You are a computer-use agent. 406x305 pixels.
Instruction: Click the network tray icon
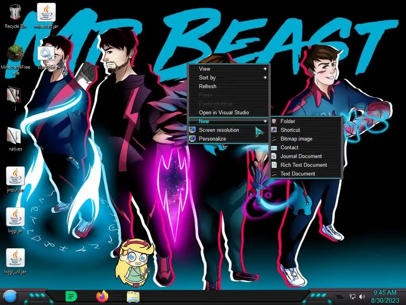352,296
